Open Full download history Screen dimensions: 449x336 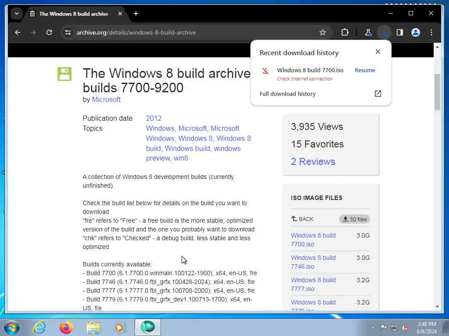(x=288, y=94)
